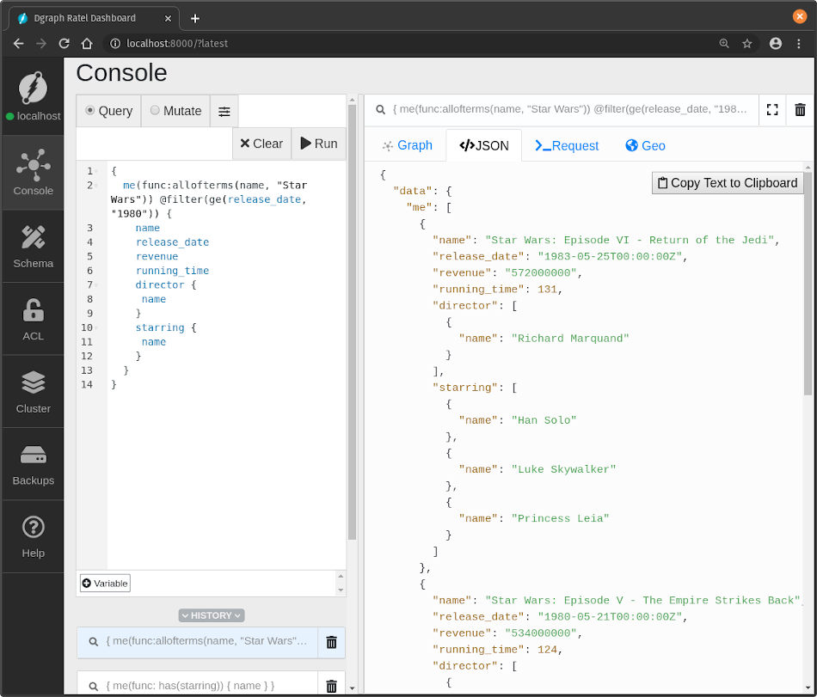The width and height of the screenshot is (817, 697).
Task: Select the Query mode radio button
Action: (x=92, y=110)
